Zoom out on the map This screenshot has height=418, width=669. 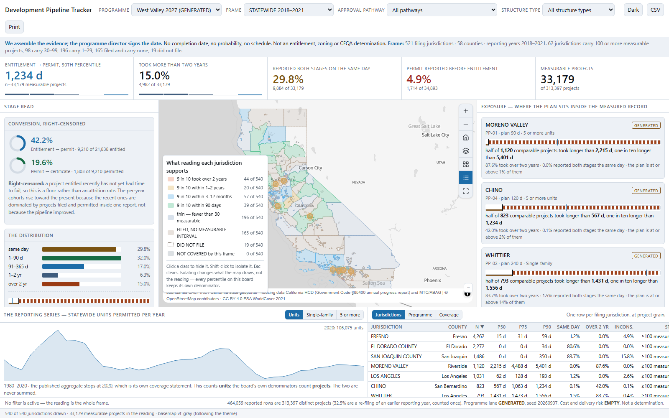466,124
